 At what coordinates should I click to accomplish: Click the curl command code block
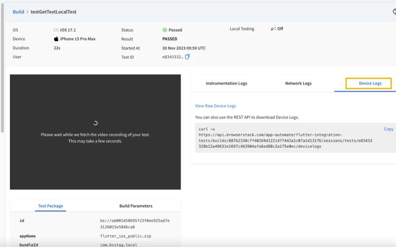click(x=296, y=138)
